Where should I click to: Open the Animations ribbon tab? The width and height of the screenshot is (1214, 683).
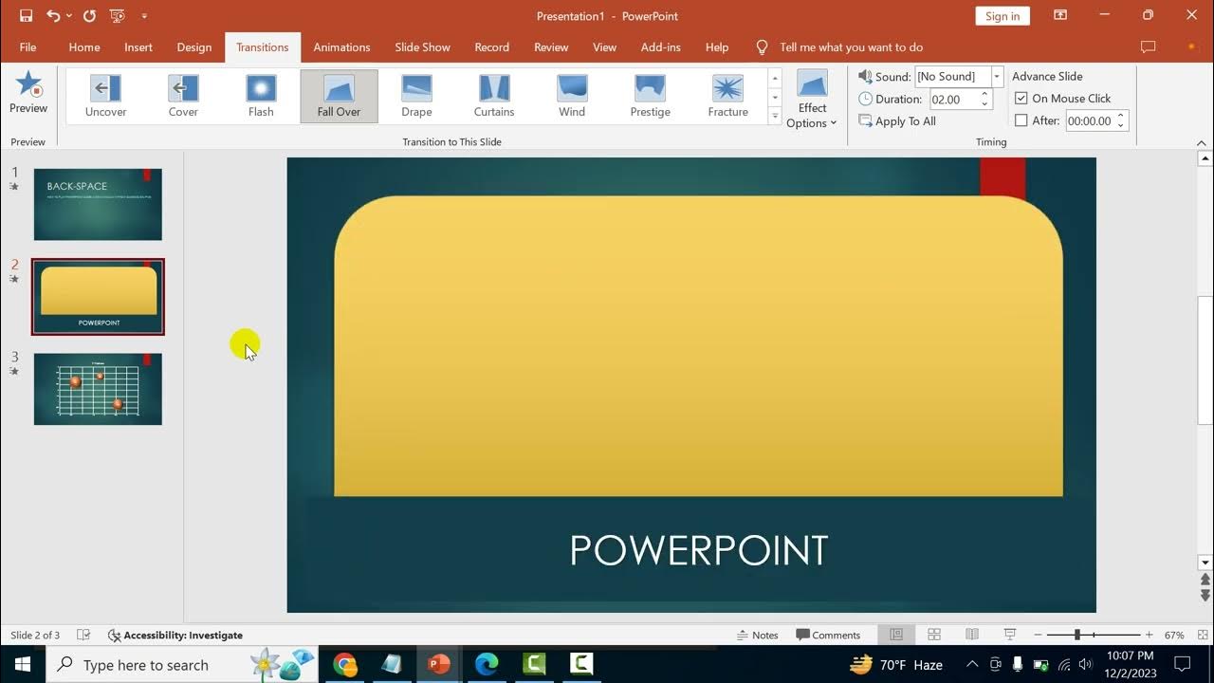(x=341, y=46)
